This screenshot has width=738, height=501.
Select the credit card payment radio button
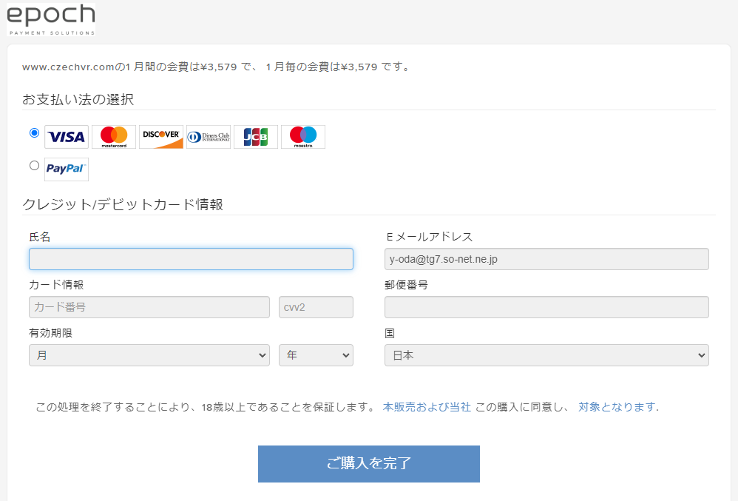click(34, 132)
